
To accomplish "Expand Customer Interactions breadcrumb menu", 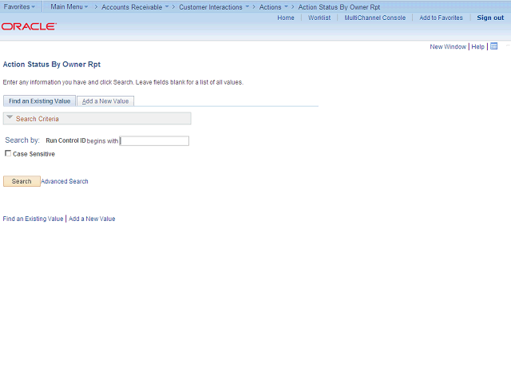I will (x=214, y=7).
